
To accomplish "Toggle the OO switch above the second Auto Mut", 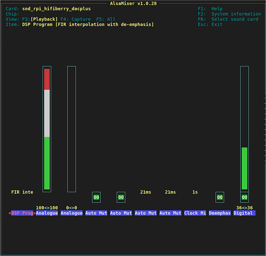I will [x=121, y=197].
